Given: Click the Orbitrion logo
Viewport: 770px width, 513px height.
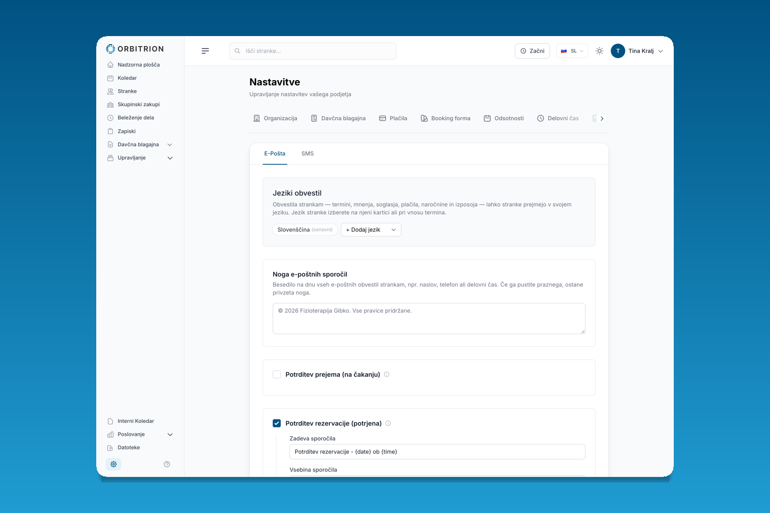Looking at the screenshot, I should (135, 49).
